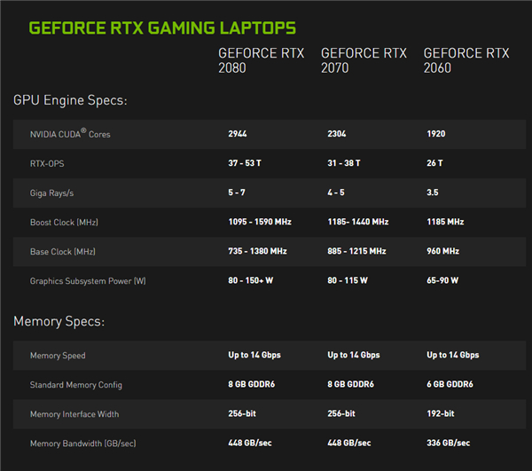Click the Memory Speed row label
532x471 pixels.
pos(58,356)
